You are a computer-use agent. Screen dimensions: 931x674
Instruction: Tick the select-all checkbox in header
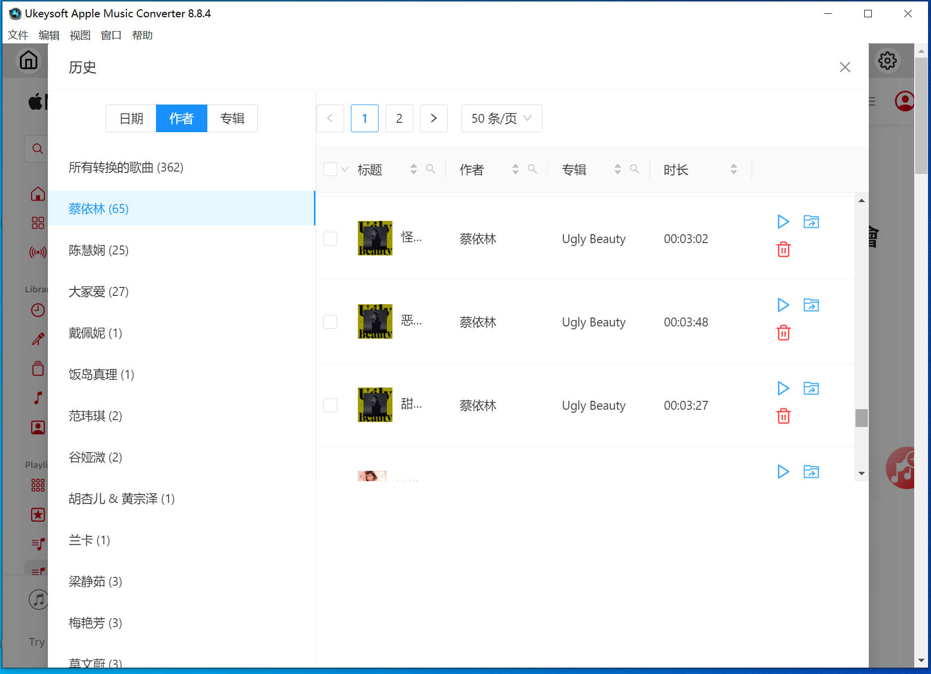(330, 169)
